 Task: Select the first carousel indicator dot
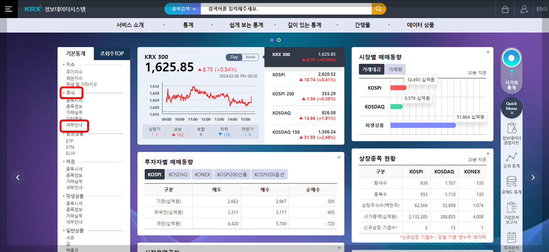[x=272, y=40]
